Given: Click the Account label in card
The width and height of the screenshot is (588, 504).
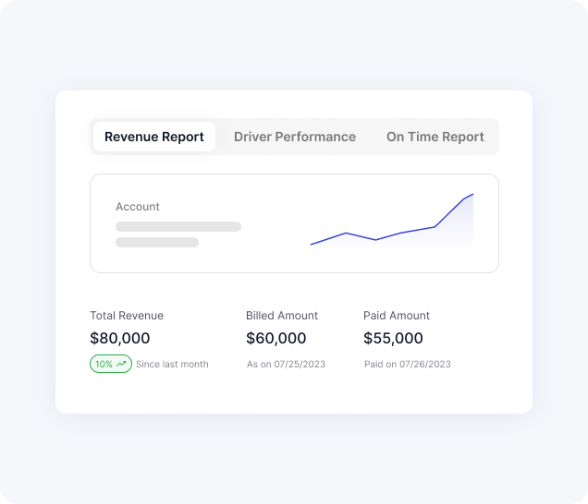Looking at the screenshot, I should tap(138, 207).
